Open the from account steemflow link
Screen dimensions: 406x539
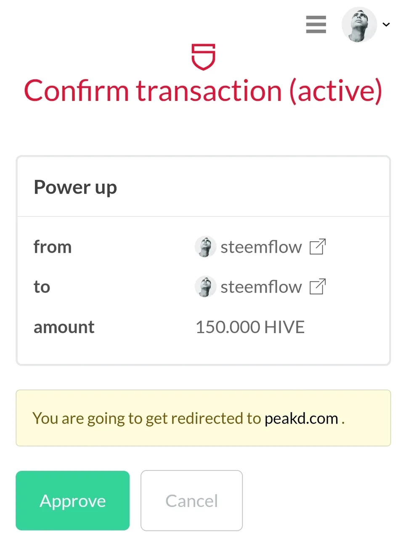tap(261, 247)
